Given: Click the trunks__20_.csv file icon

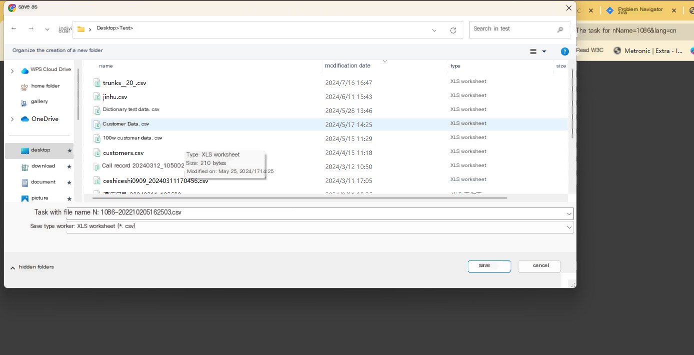Looking at the screenshot, I should click(97, 83).
